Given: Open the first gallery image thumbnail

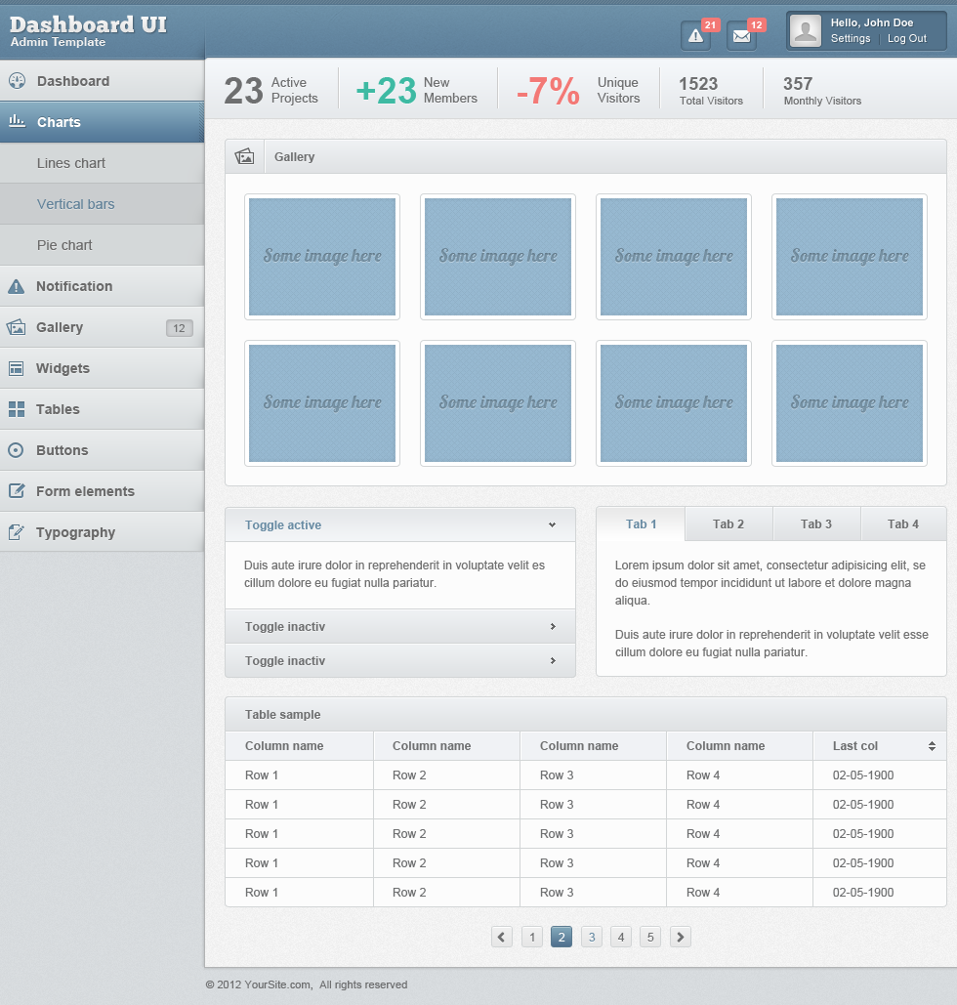Looking at the screenshot, I should (322, 257).
